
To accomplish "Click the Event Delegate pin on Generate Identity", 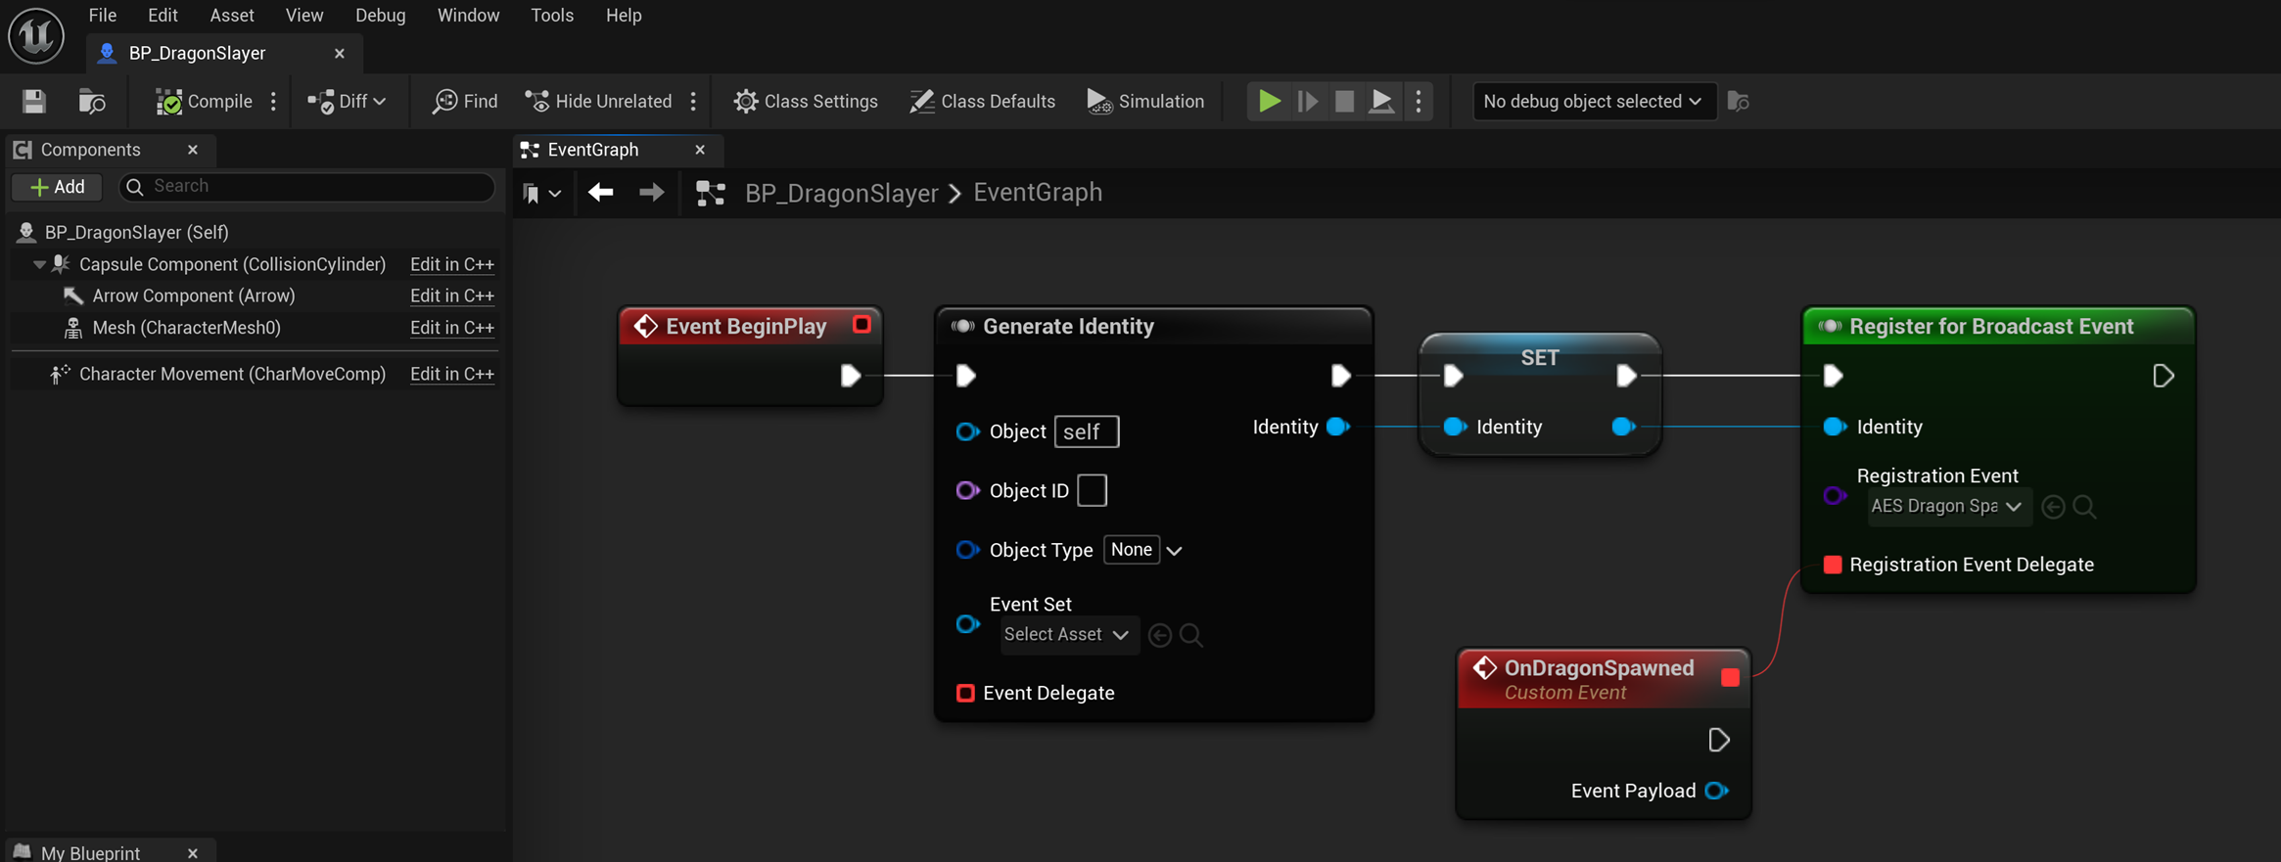I will click(965, 693).
